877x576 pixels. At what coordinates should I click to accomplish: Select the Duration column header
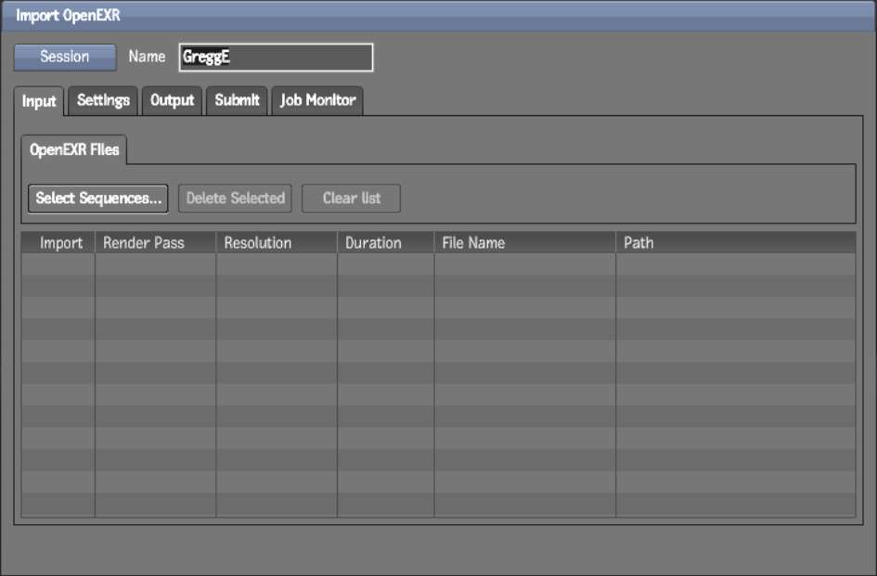tap(385, 243)
